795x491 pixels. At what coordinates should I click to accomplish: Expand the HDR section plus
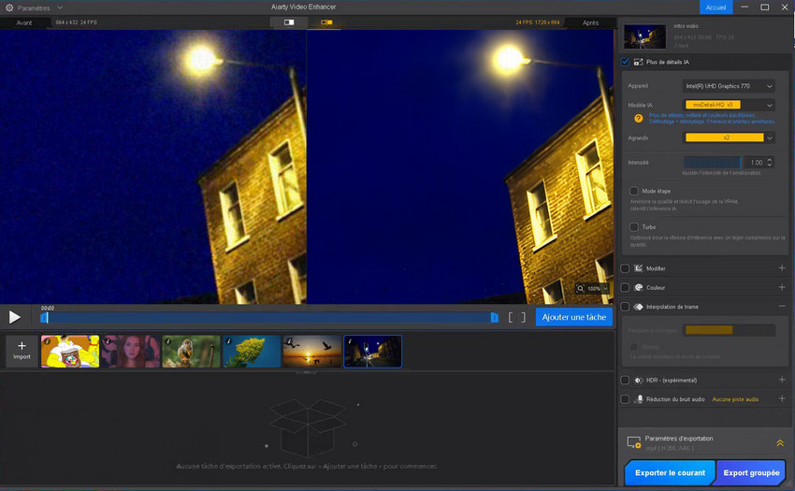click(x=782, y=380)
